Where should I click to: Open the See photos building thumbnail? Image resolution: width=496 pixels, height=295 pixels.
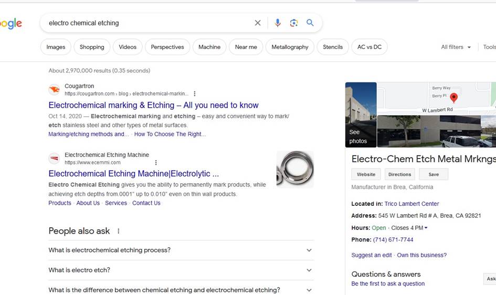(361, 115)
